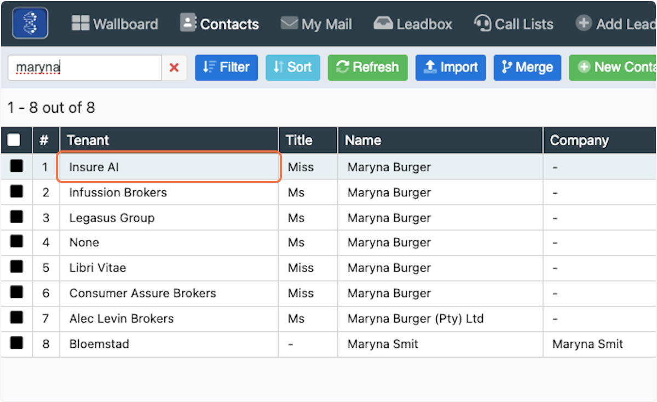Click the Tenant column header
The image size is (657, 402).
tap(169, 141)
